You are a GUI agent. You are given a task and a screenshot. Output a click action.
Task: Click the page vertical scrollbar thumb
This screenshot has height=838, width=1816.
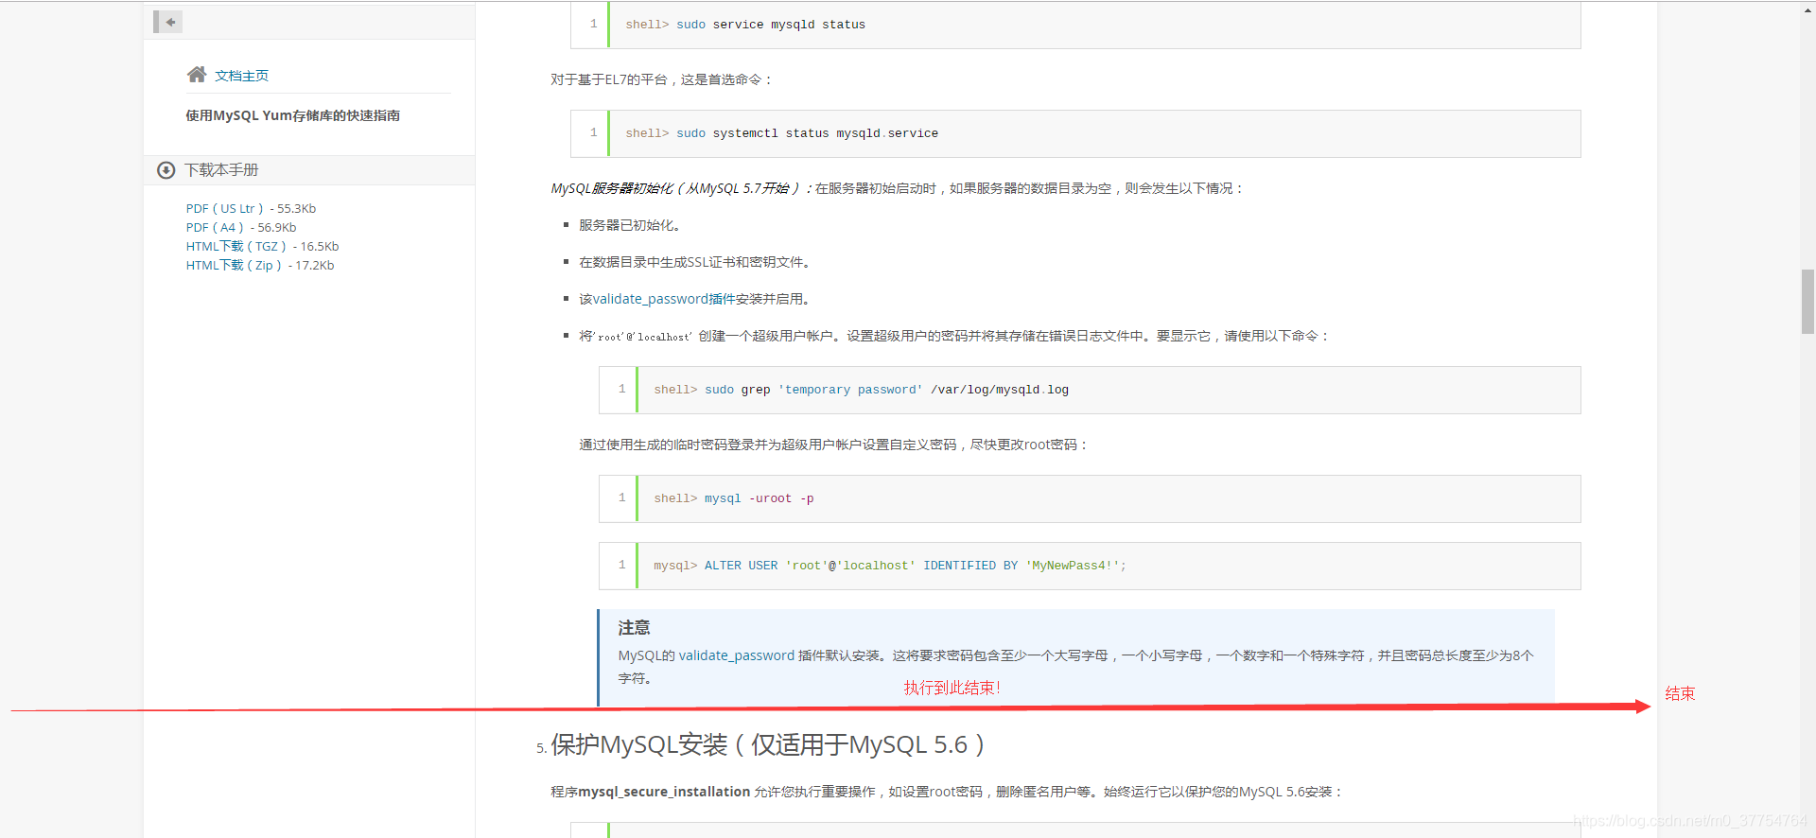1807,302
